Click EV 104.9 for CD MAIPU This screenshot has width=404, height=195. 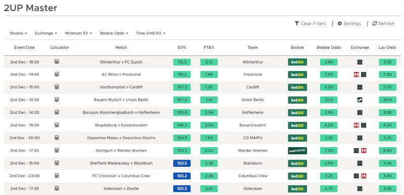coord(182,138)
